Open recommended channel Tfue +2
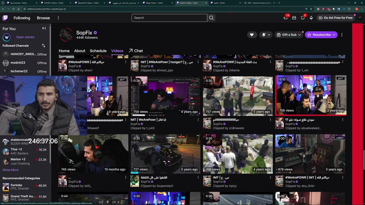This screenshot has width=365, height=205. 25,151
